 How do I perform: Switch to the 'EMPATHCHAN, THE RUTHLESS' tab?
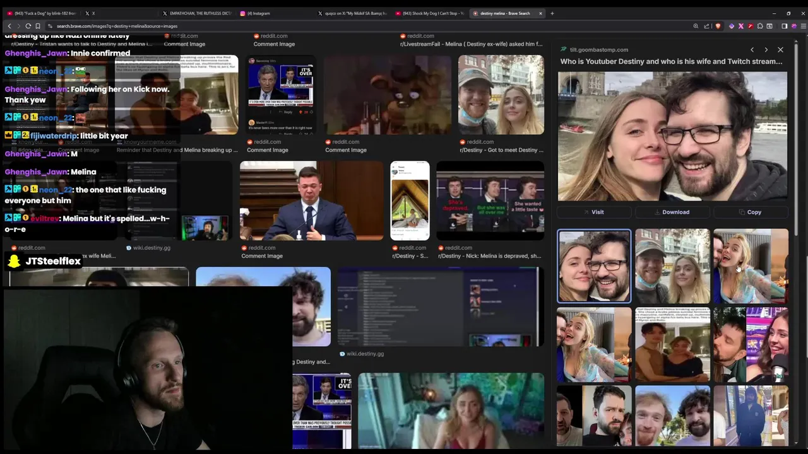(x=196, y=13)
